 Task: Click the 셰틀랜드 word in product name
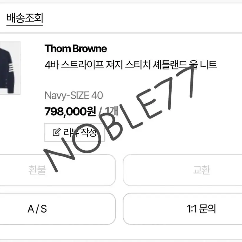pos(170,65)
